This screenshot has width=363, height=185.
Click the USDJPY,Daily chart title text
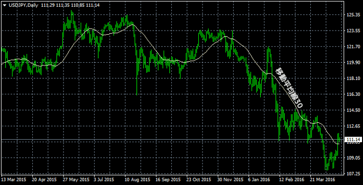24,5
